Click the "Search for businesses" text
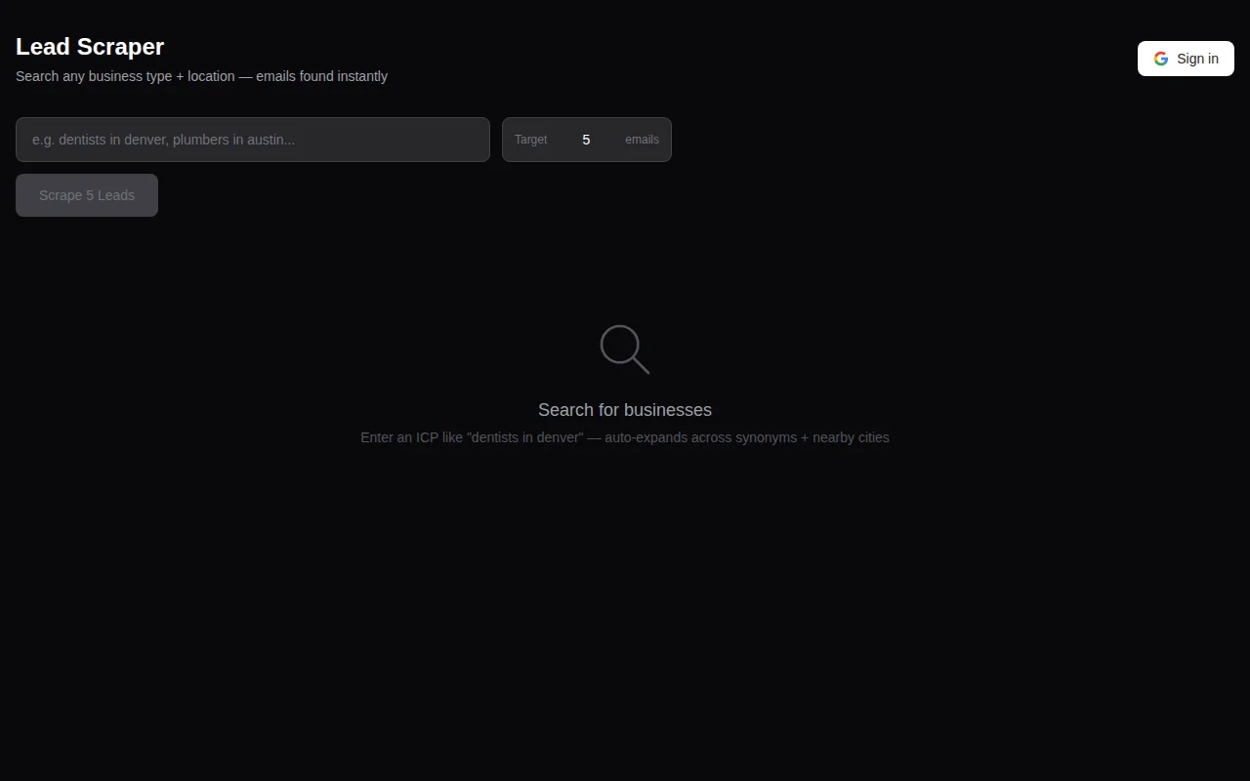Image resolution: width=1250 pixels, height=781 pixels. coord(625,410)
